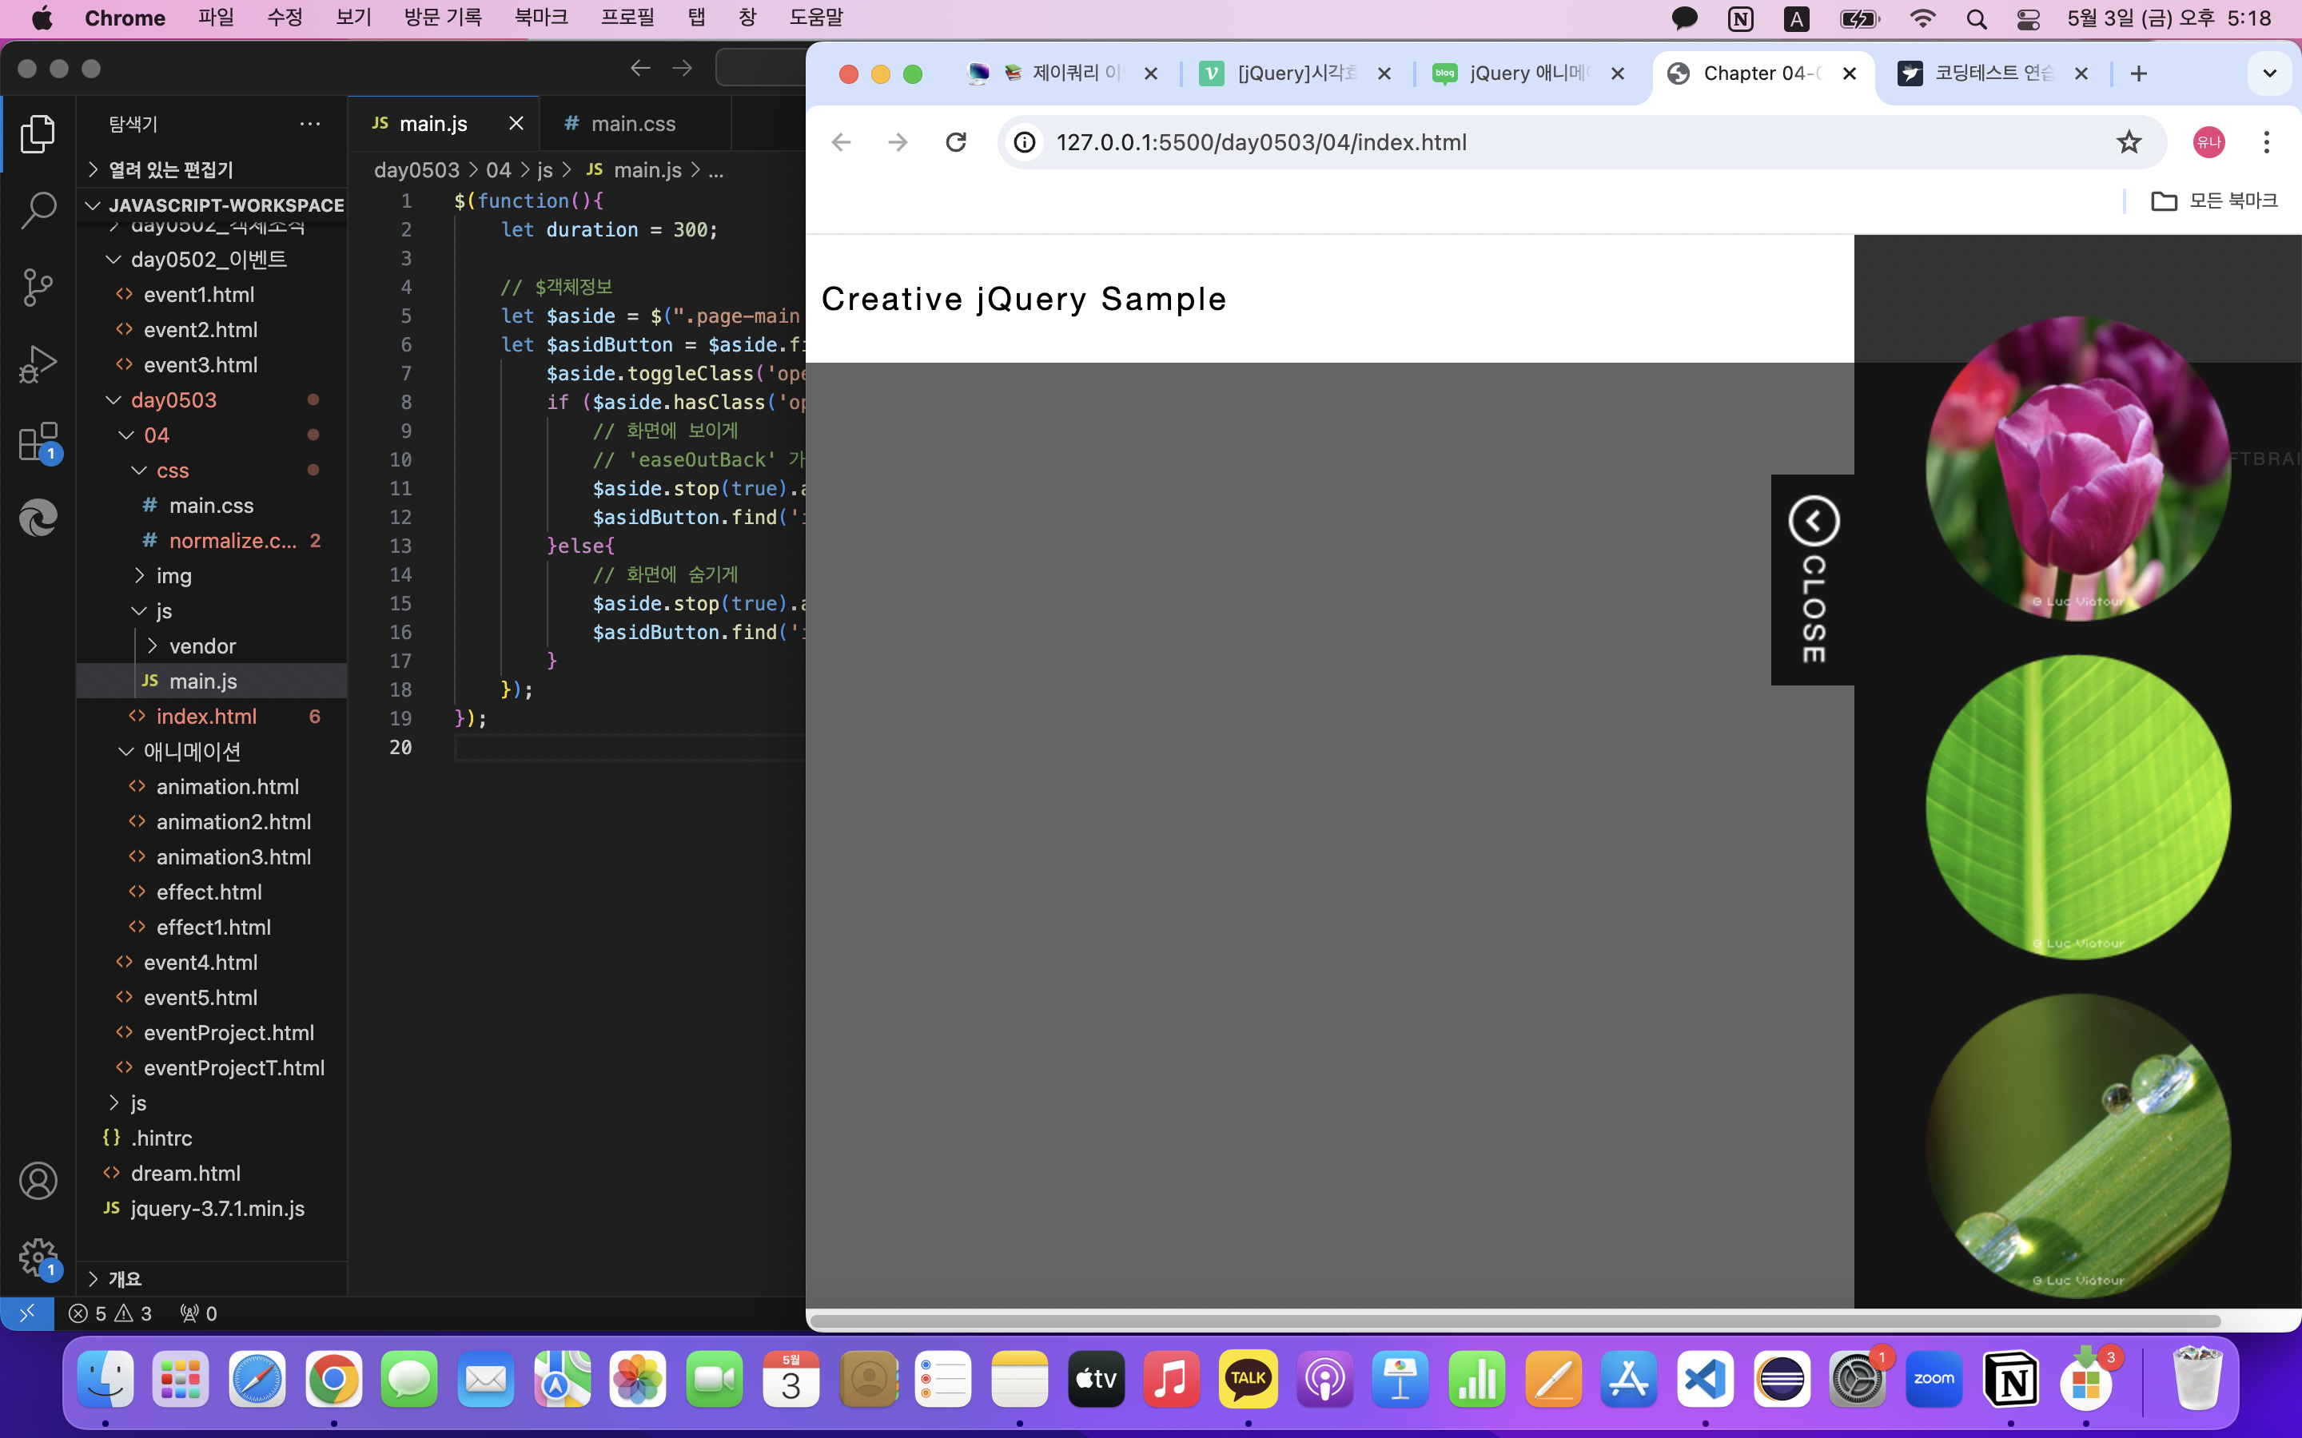Open the 모든 북마크 bookmarks folder
2302x1438 pixels.
coord(2213,201)
